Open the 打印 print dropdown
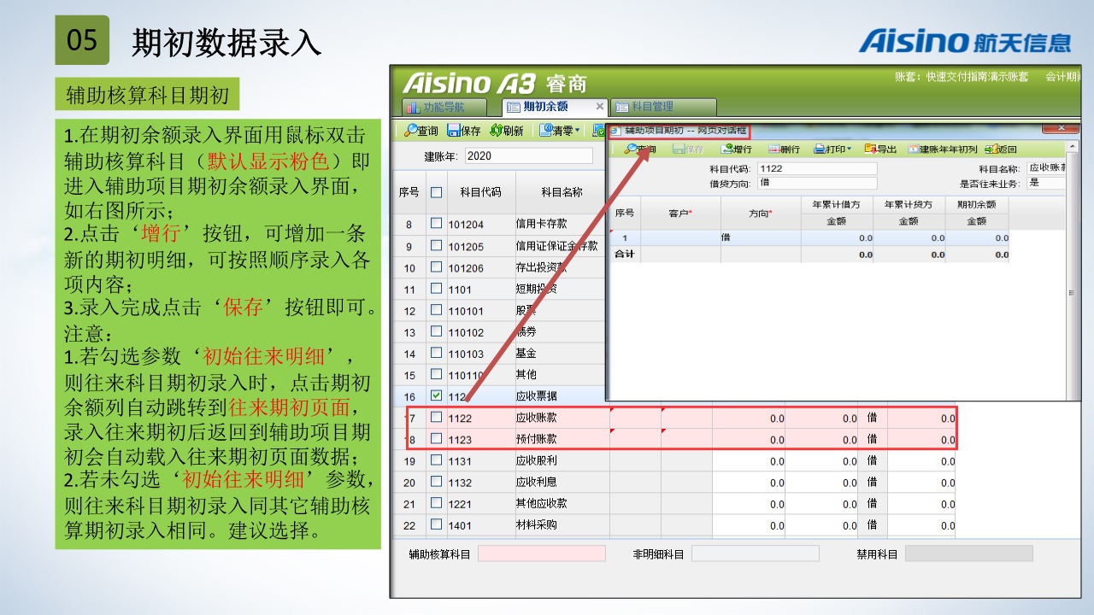The height and width of the screenshot is (615, 1094). pyautogui.click(x=849, y=149)
